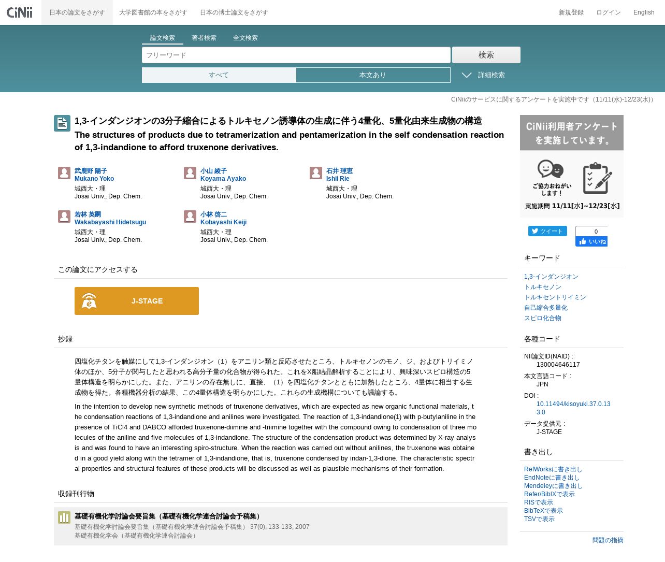Image resolution: width=665 pixels, height=562 pixels.
Task: Open DOI link 10.11494/kisoyuki.37.0.133.0
Action: click(573, 408)
